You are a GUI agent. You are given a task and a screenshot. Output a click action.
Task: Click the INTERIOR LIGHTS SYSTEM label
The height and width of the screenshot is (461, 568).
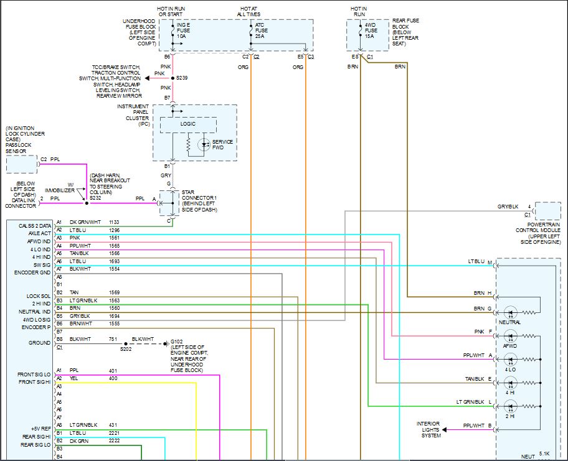click(430, 429)
